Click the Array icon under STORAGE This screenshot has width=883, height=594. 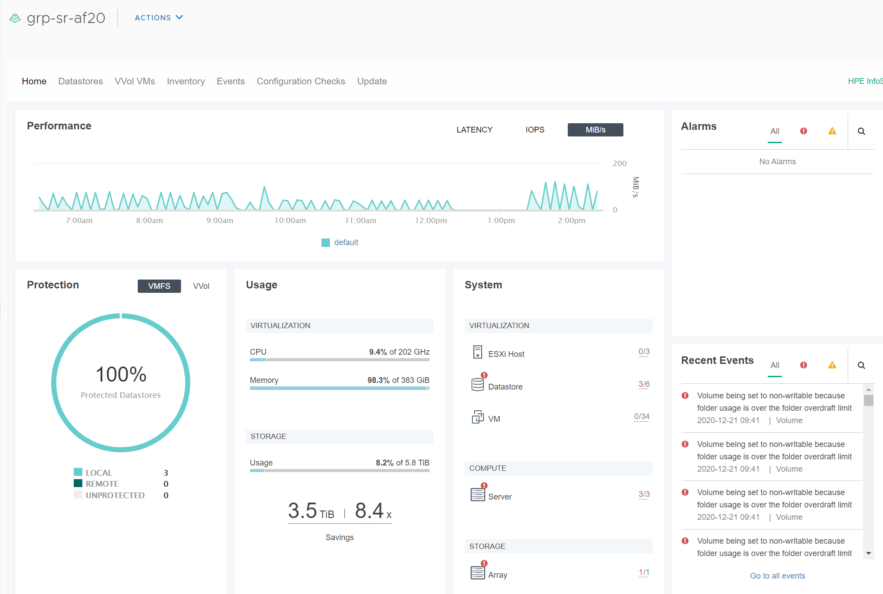pyautogui.click(x=478, y=571)
